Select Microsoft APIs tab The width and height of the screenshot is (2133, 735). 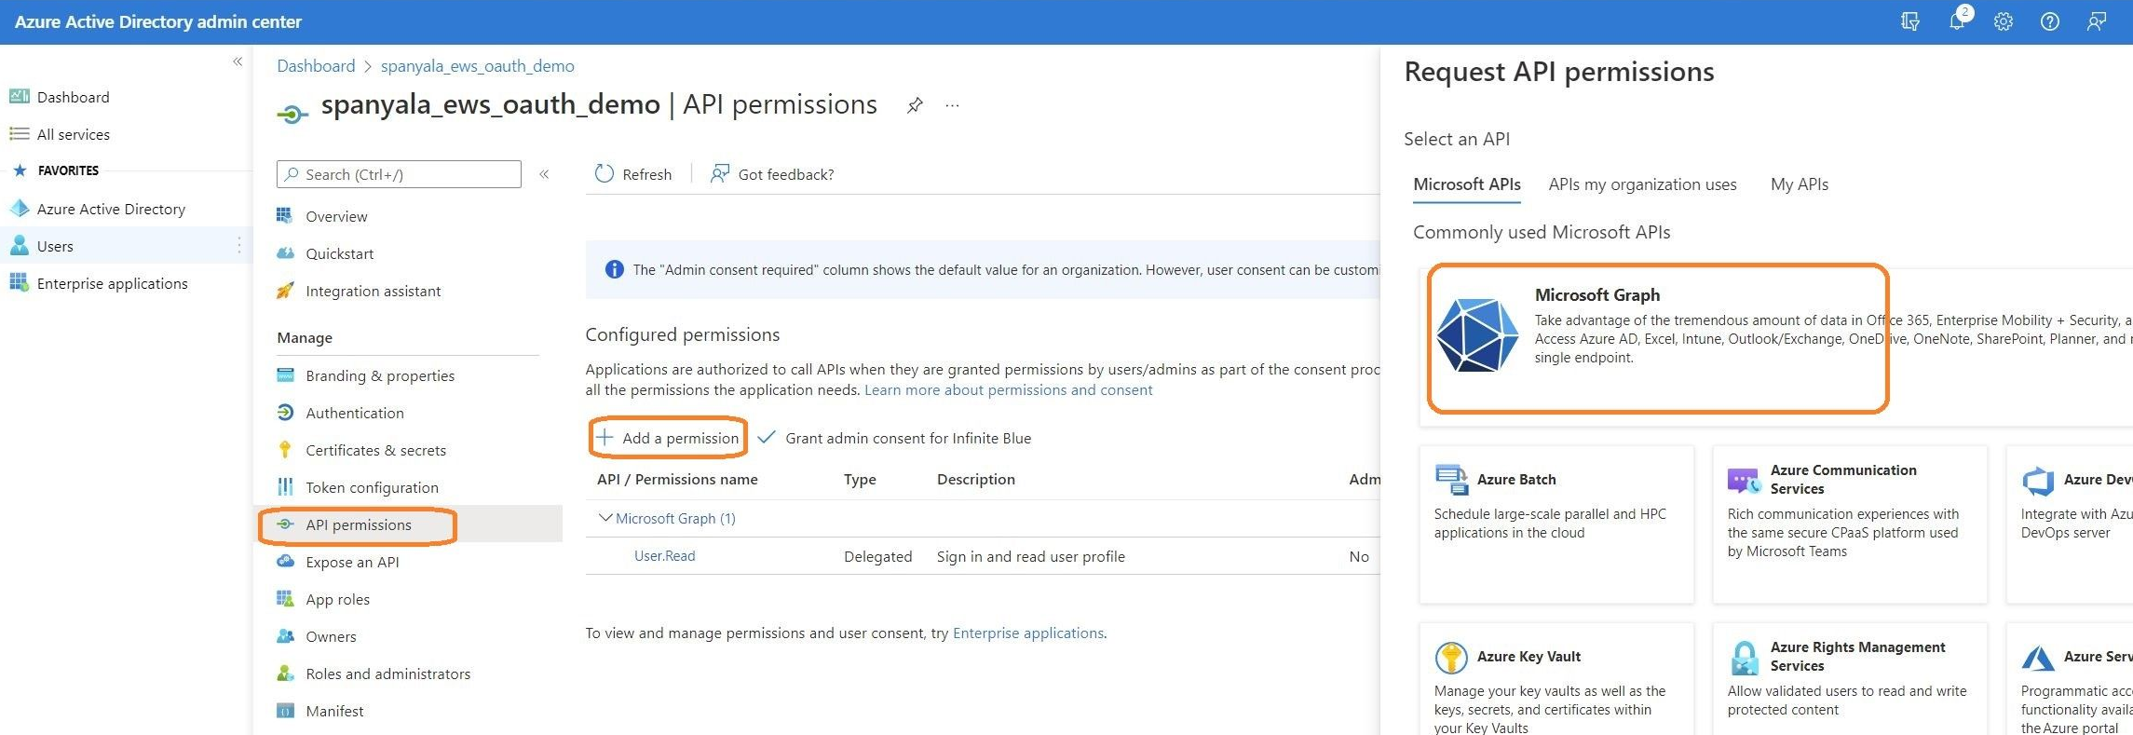[x=1466, y=184]
